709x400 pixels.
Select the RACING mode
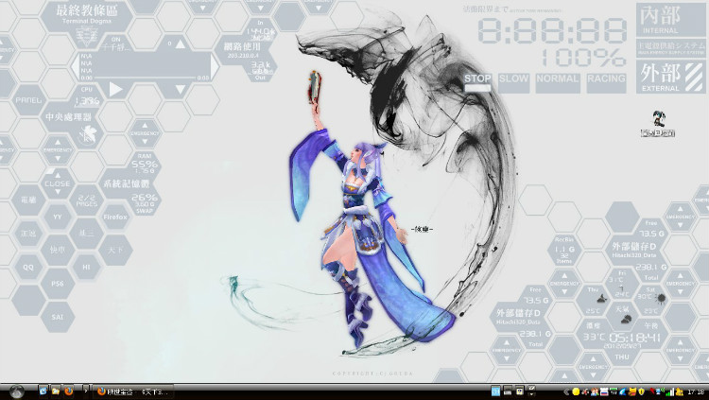[x=606, y=83]
